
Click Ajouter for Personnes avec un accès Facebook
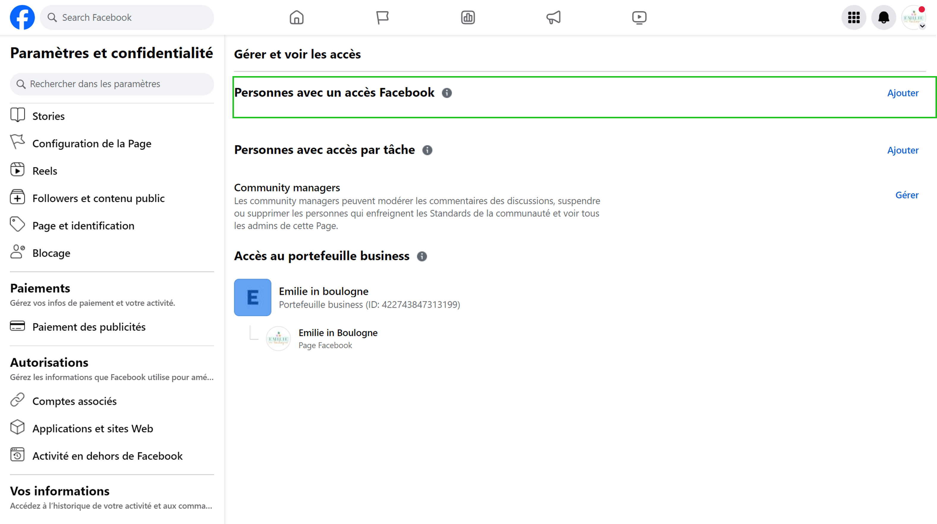[x=903, y=93]
